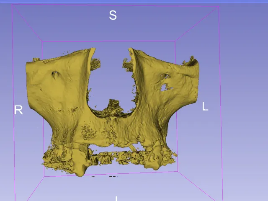Click inside the empty nasal cavity opening
The height and width of the screenshot is (201, 268).
112,77
